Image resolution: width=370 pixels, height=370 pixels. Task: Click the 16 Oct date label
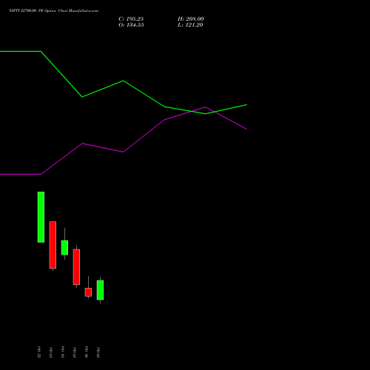tap(87, 352)
